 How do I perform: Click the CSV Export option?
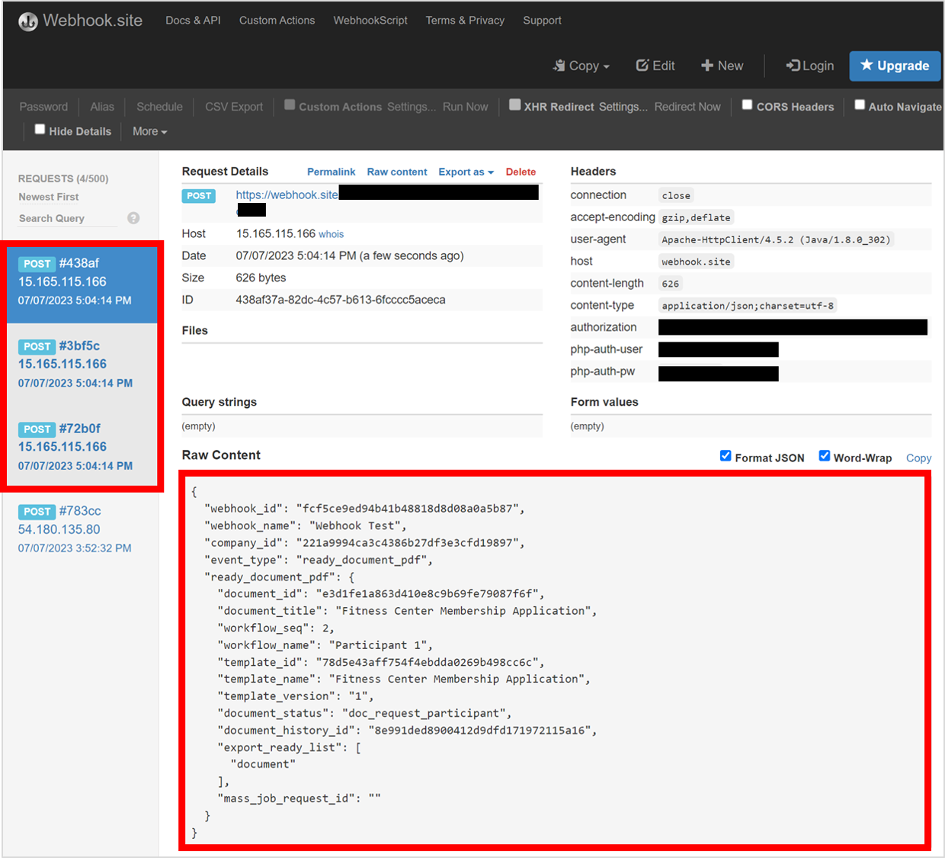click(234, 107)
